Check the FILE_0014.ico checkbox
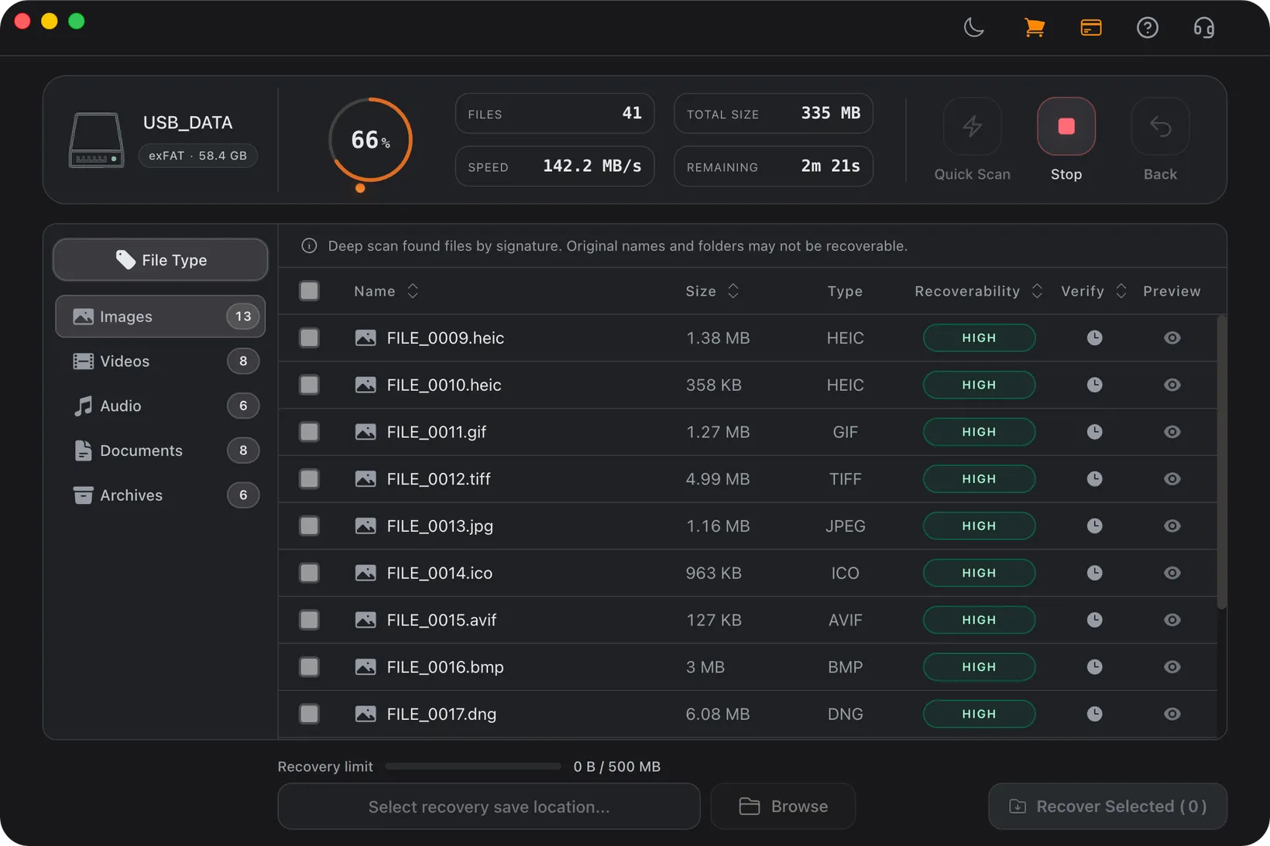 pyautogui.click(x=309, y=573)
